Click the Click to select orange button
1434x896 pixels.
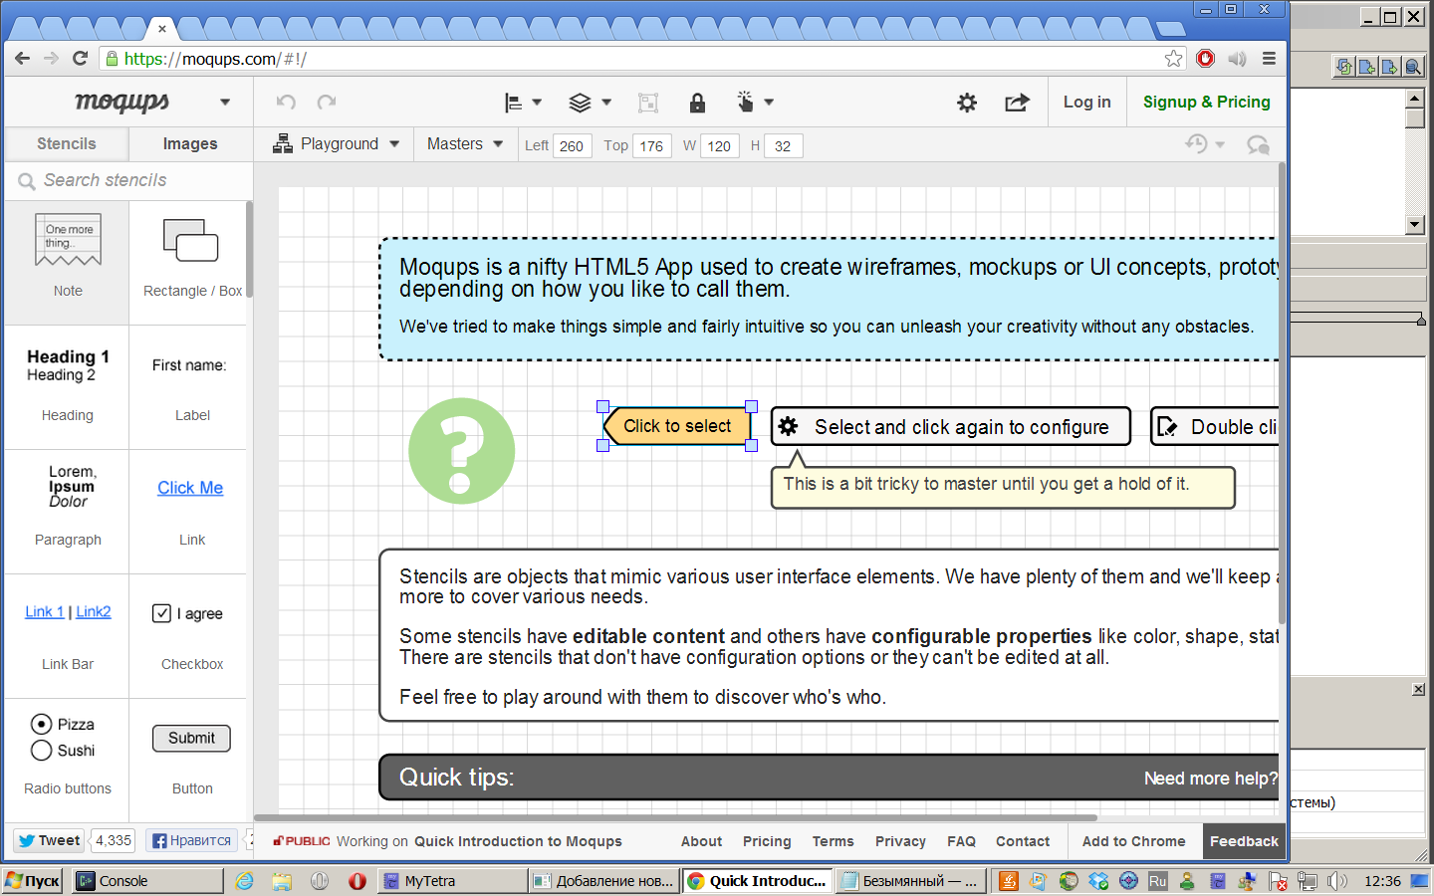point(677,426)
